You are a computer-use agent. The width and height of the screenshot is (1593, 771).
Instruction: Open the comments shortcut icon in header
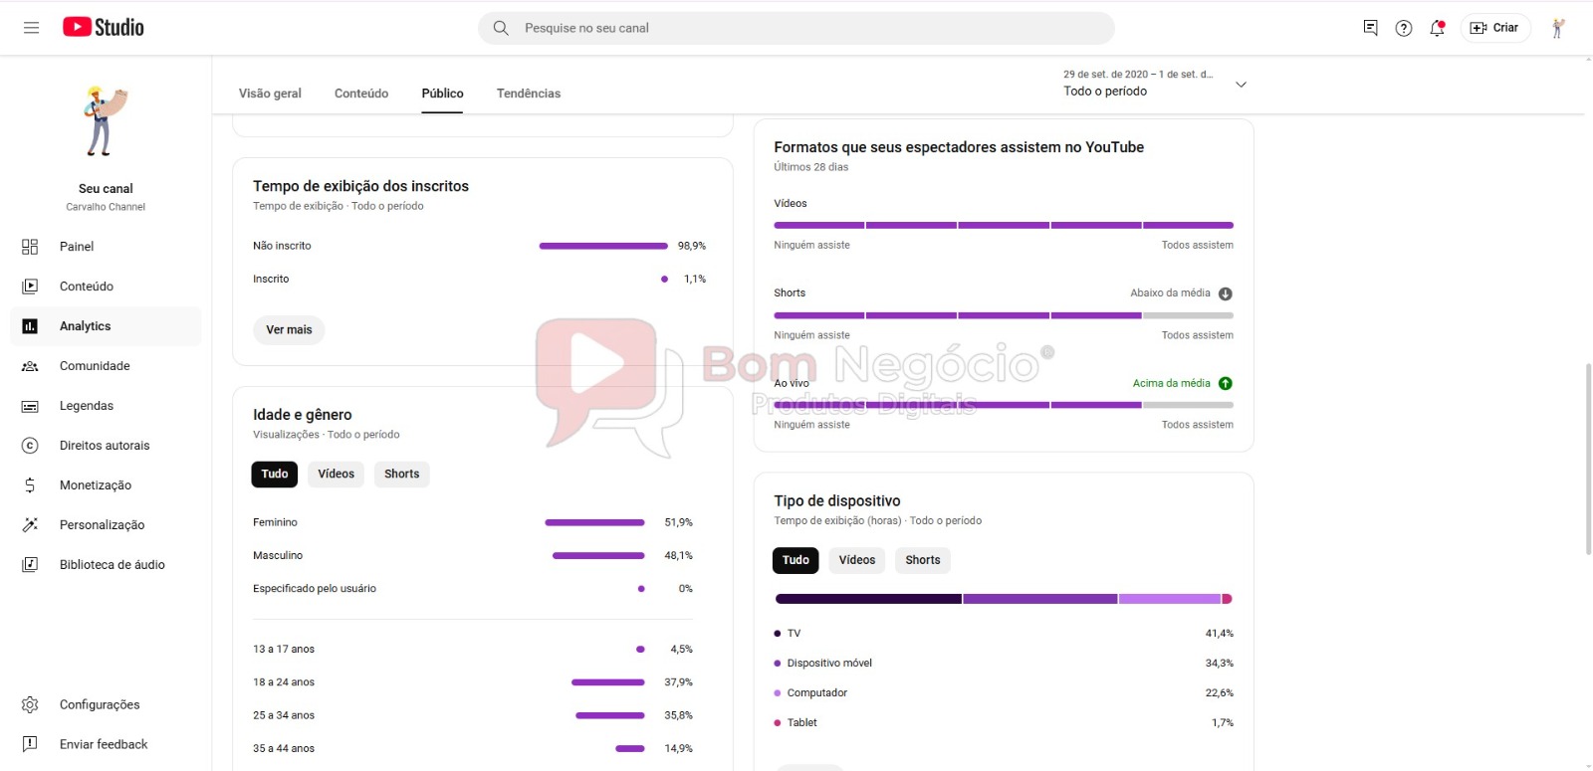click(1370, 28)
